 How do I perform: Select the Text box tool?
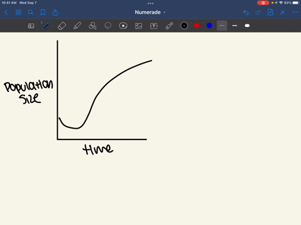pos(154,26)
